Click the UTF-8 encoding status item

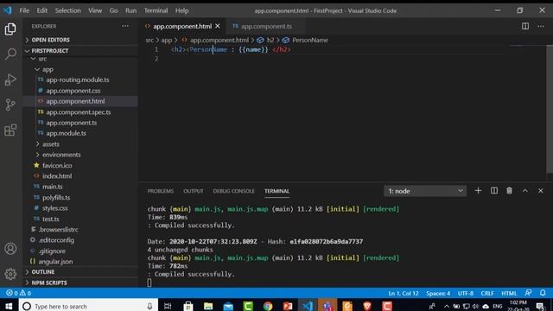tap(466, 293)
